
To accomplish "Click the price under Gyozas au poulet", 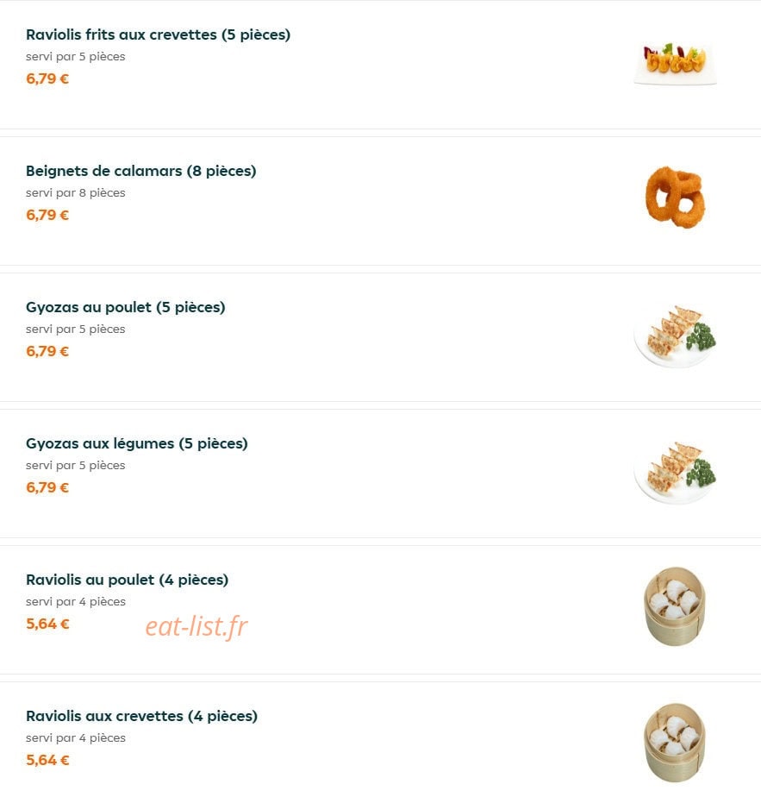I will click(47, 351).
